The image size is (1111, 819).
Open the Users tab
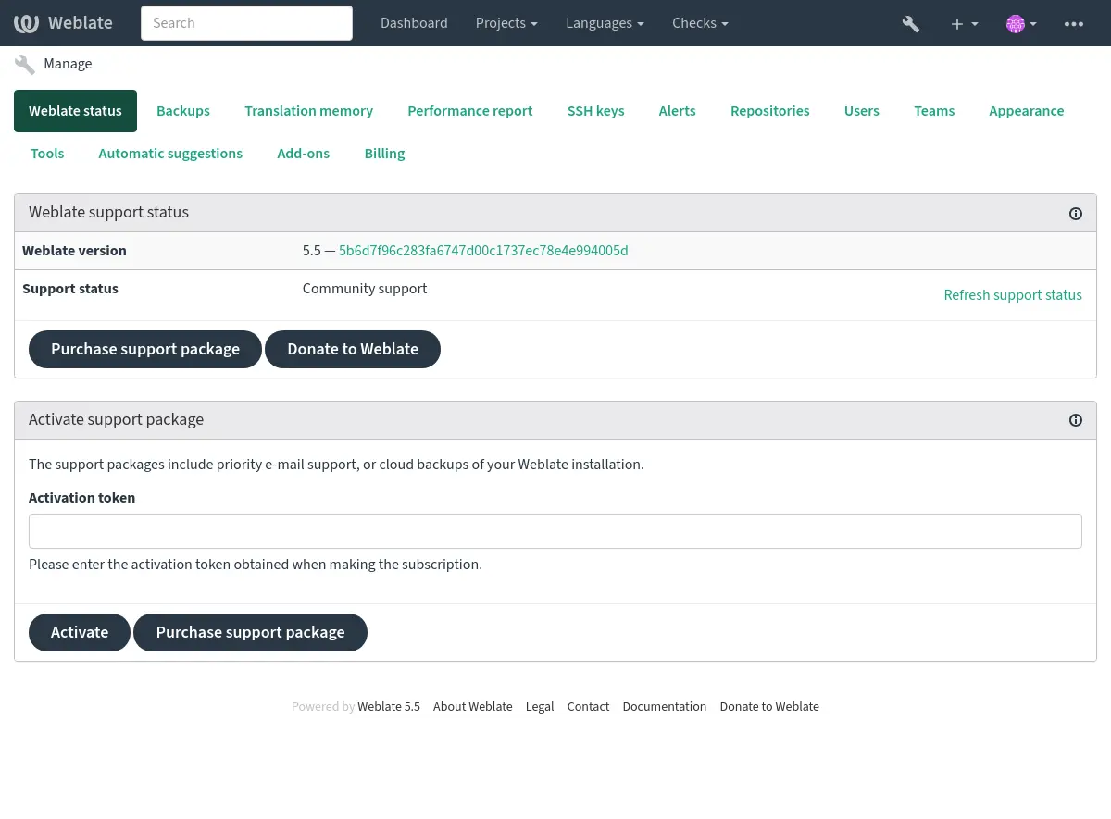(862, 111)
